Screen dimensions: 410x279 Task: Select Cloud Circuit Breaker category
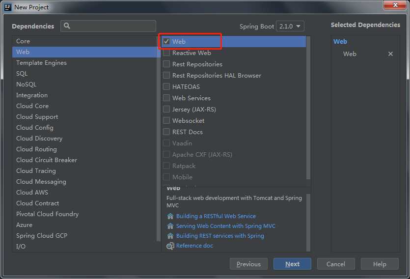pyautogui.click(x=84, y=160)
